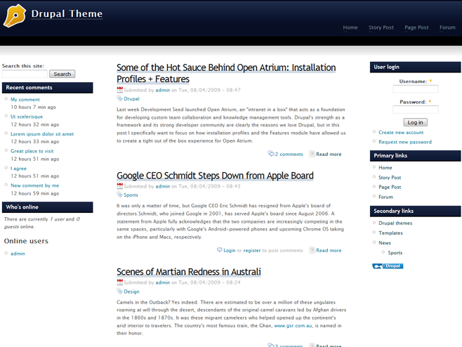The width and height of the screenshot is (462, 347).
Task: Click the page icon beside Google post Read more
Action: pyautogui.click(x=312, y=250)
